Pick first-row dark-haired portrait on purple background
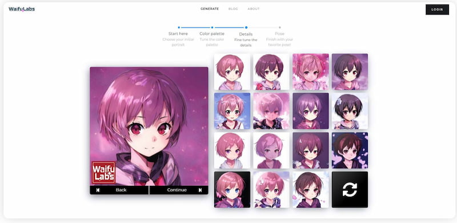Image resolution: width=457 pixels, height=223 pixels. (x=350, y=71)
